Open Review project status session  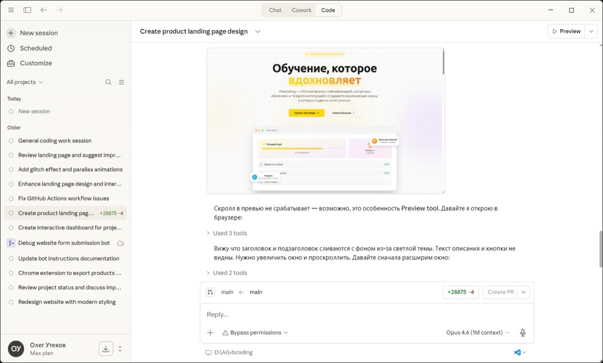65,288
